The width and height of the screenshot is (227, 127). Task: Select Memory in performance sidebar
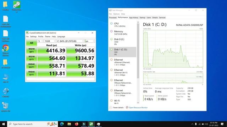pyautogui.click(x=122, y=32)
